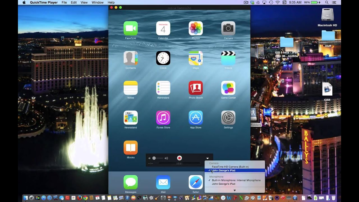Open Microsoft Word from the Dock

(229, 198)
